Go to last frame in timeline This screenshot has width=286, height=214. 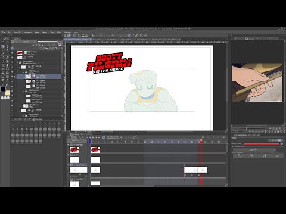point(99,137)
